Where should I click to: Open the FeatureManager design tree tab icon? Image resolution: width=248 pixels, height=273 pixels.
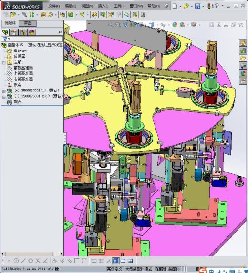click(5, 32)
